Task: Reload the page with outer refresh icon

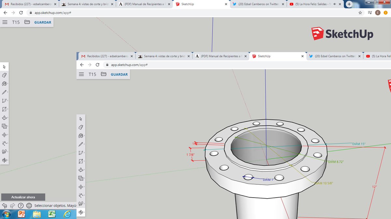Action: [x=21, y=13]
